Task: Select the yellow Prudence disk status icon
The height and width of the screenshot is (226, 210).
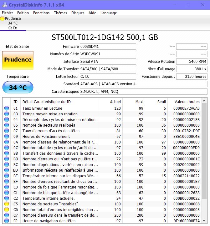Action: click(2, 18)
